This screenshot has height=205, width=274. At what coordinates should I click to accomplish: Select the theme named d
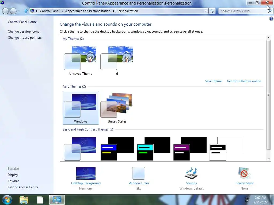(x=117, y=60)
